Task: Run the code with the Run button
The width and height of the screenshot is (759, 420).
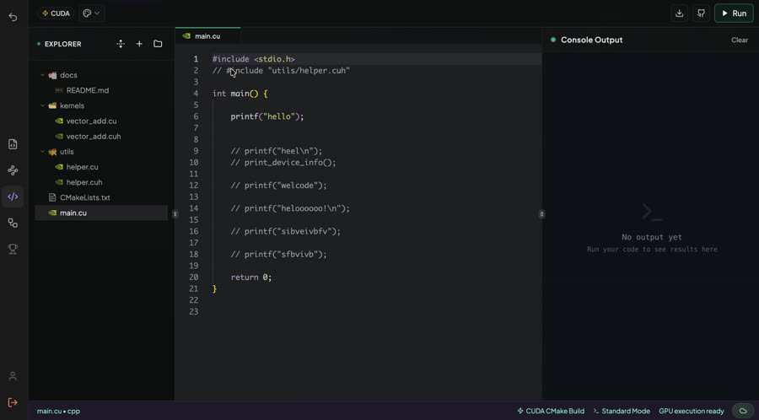Action: pos(734,13)
